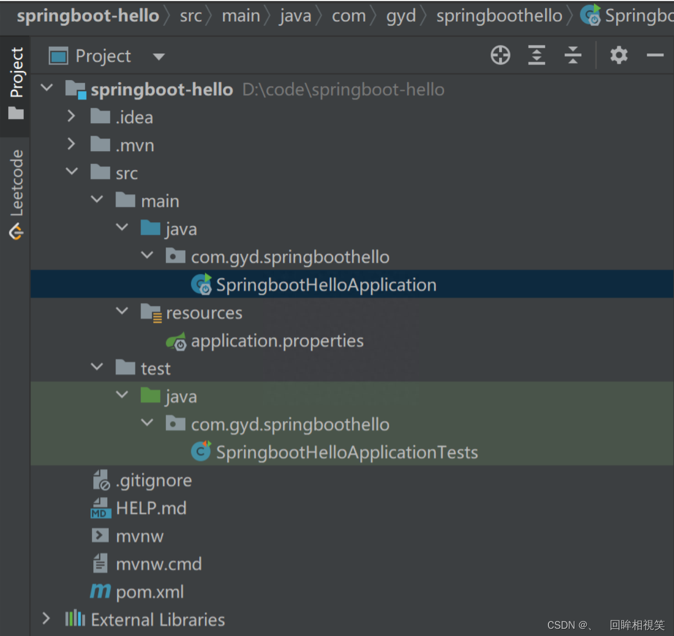Collapse the test folder
Image resolution: width=674 pixels, height=636 pixels.
click(x=97, y=367)
